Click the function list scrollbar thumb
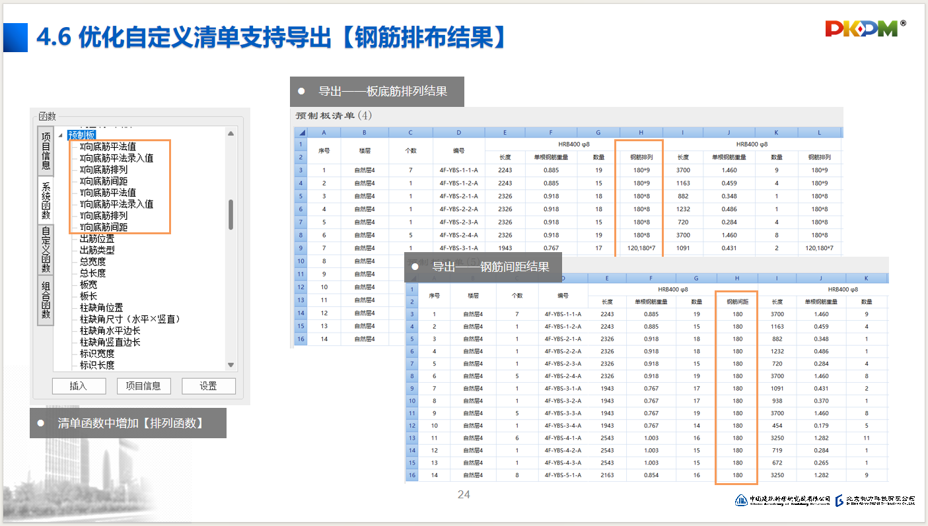Screen dimensions: 928x526 231,214
